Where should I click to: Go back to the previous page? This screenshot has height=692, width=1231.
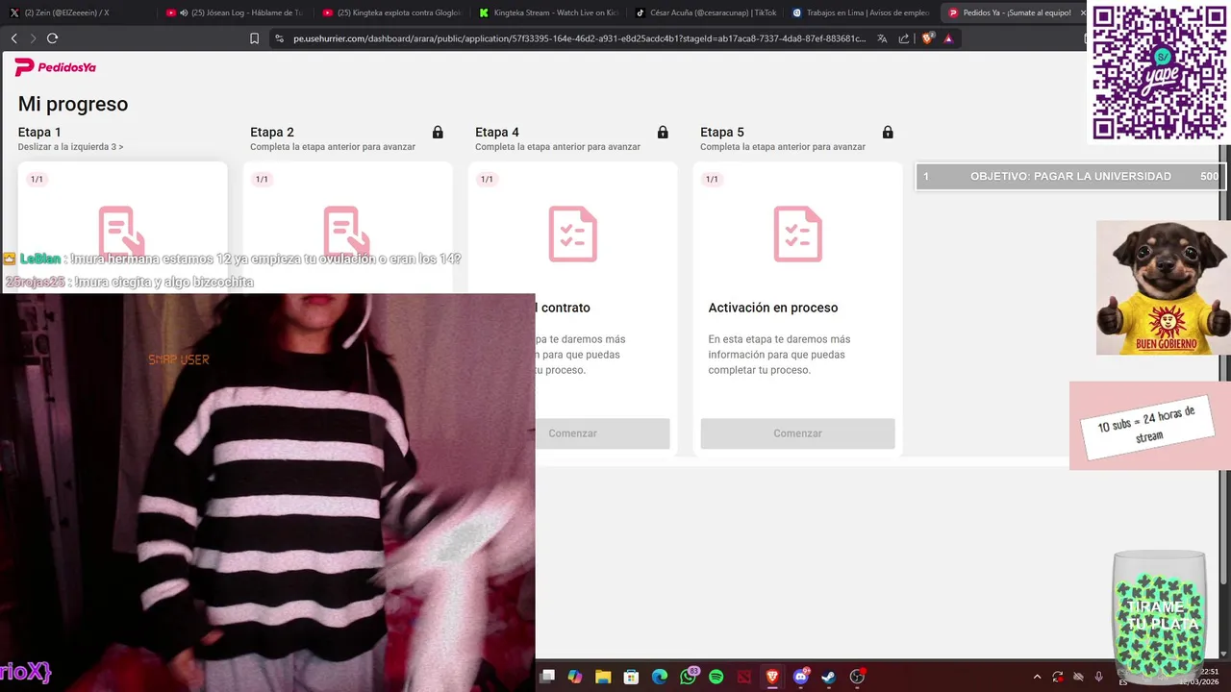tap(14, 38)
